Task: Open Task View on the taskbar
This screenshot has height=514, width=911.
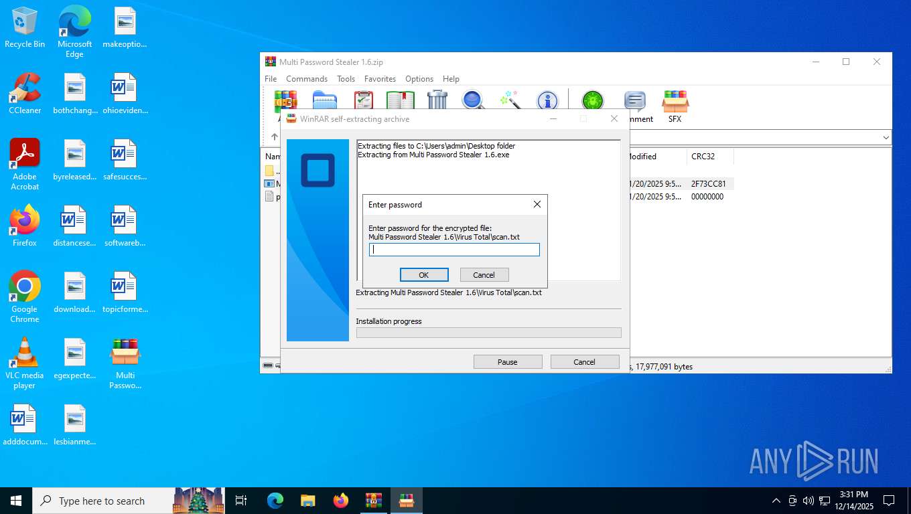Action: pos(241,501)
